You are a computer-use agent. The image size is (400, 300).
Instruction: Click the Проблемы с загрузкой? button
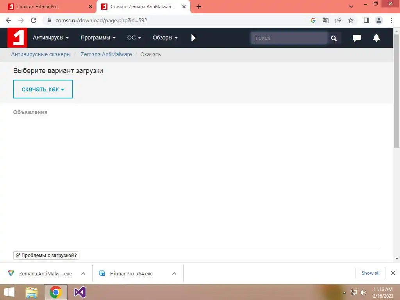(46, 255)
